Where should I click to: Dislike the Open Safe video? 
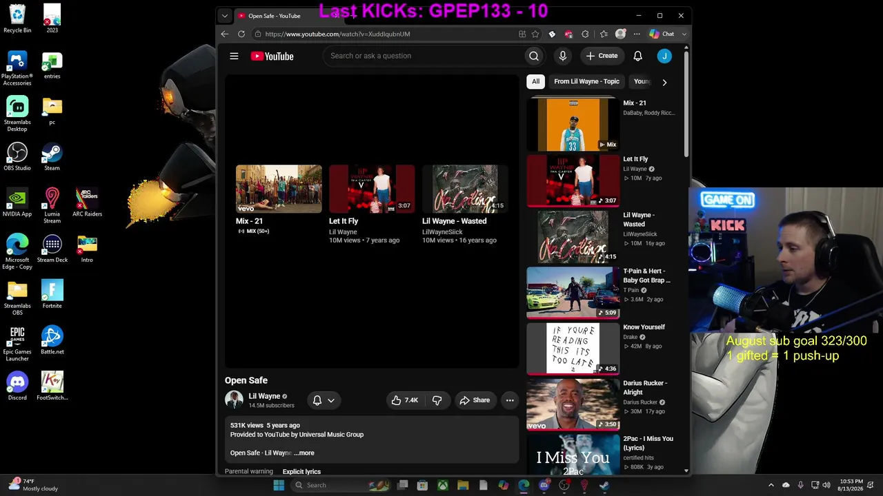437,400
